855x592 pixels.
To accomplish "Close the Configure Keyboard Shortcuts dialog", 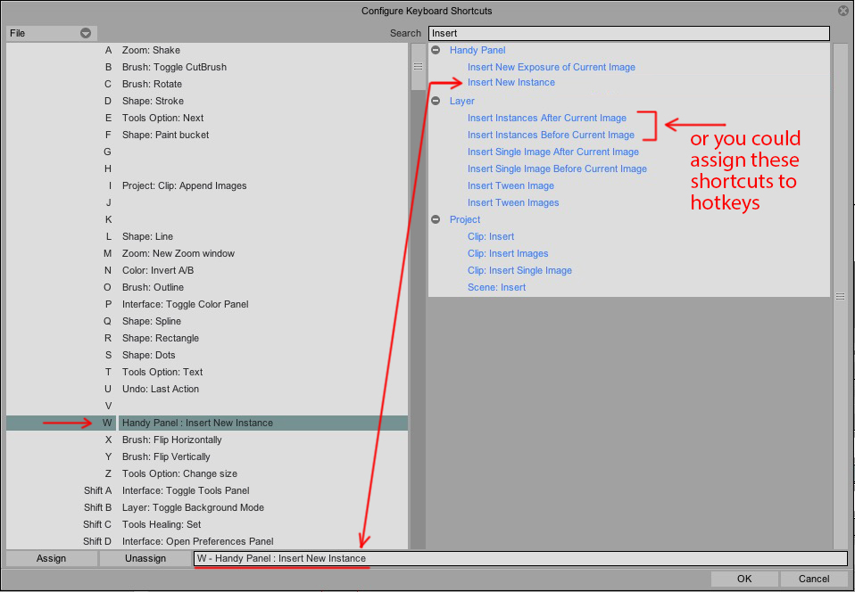I will (x=843, y=11).
